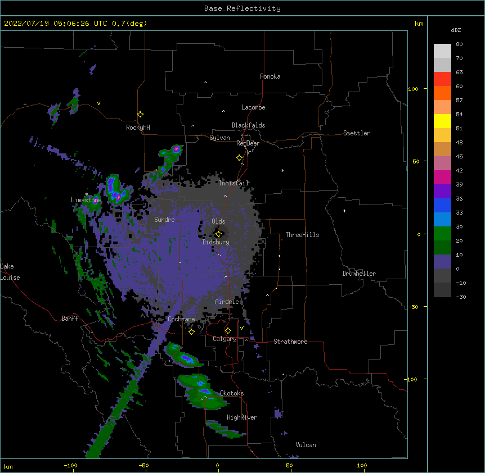Image resolution: width=485 pixels, height=473 pixels.
Task: Click the -30 value in the dBZ legend
Action: 461,297
